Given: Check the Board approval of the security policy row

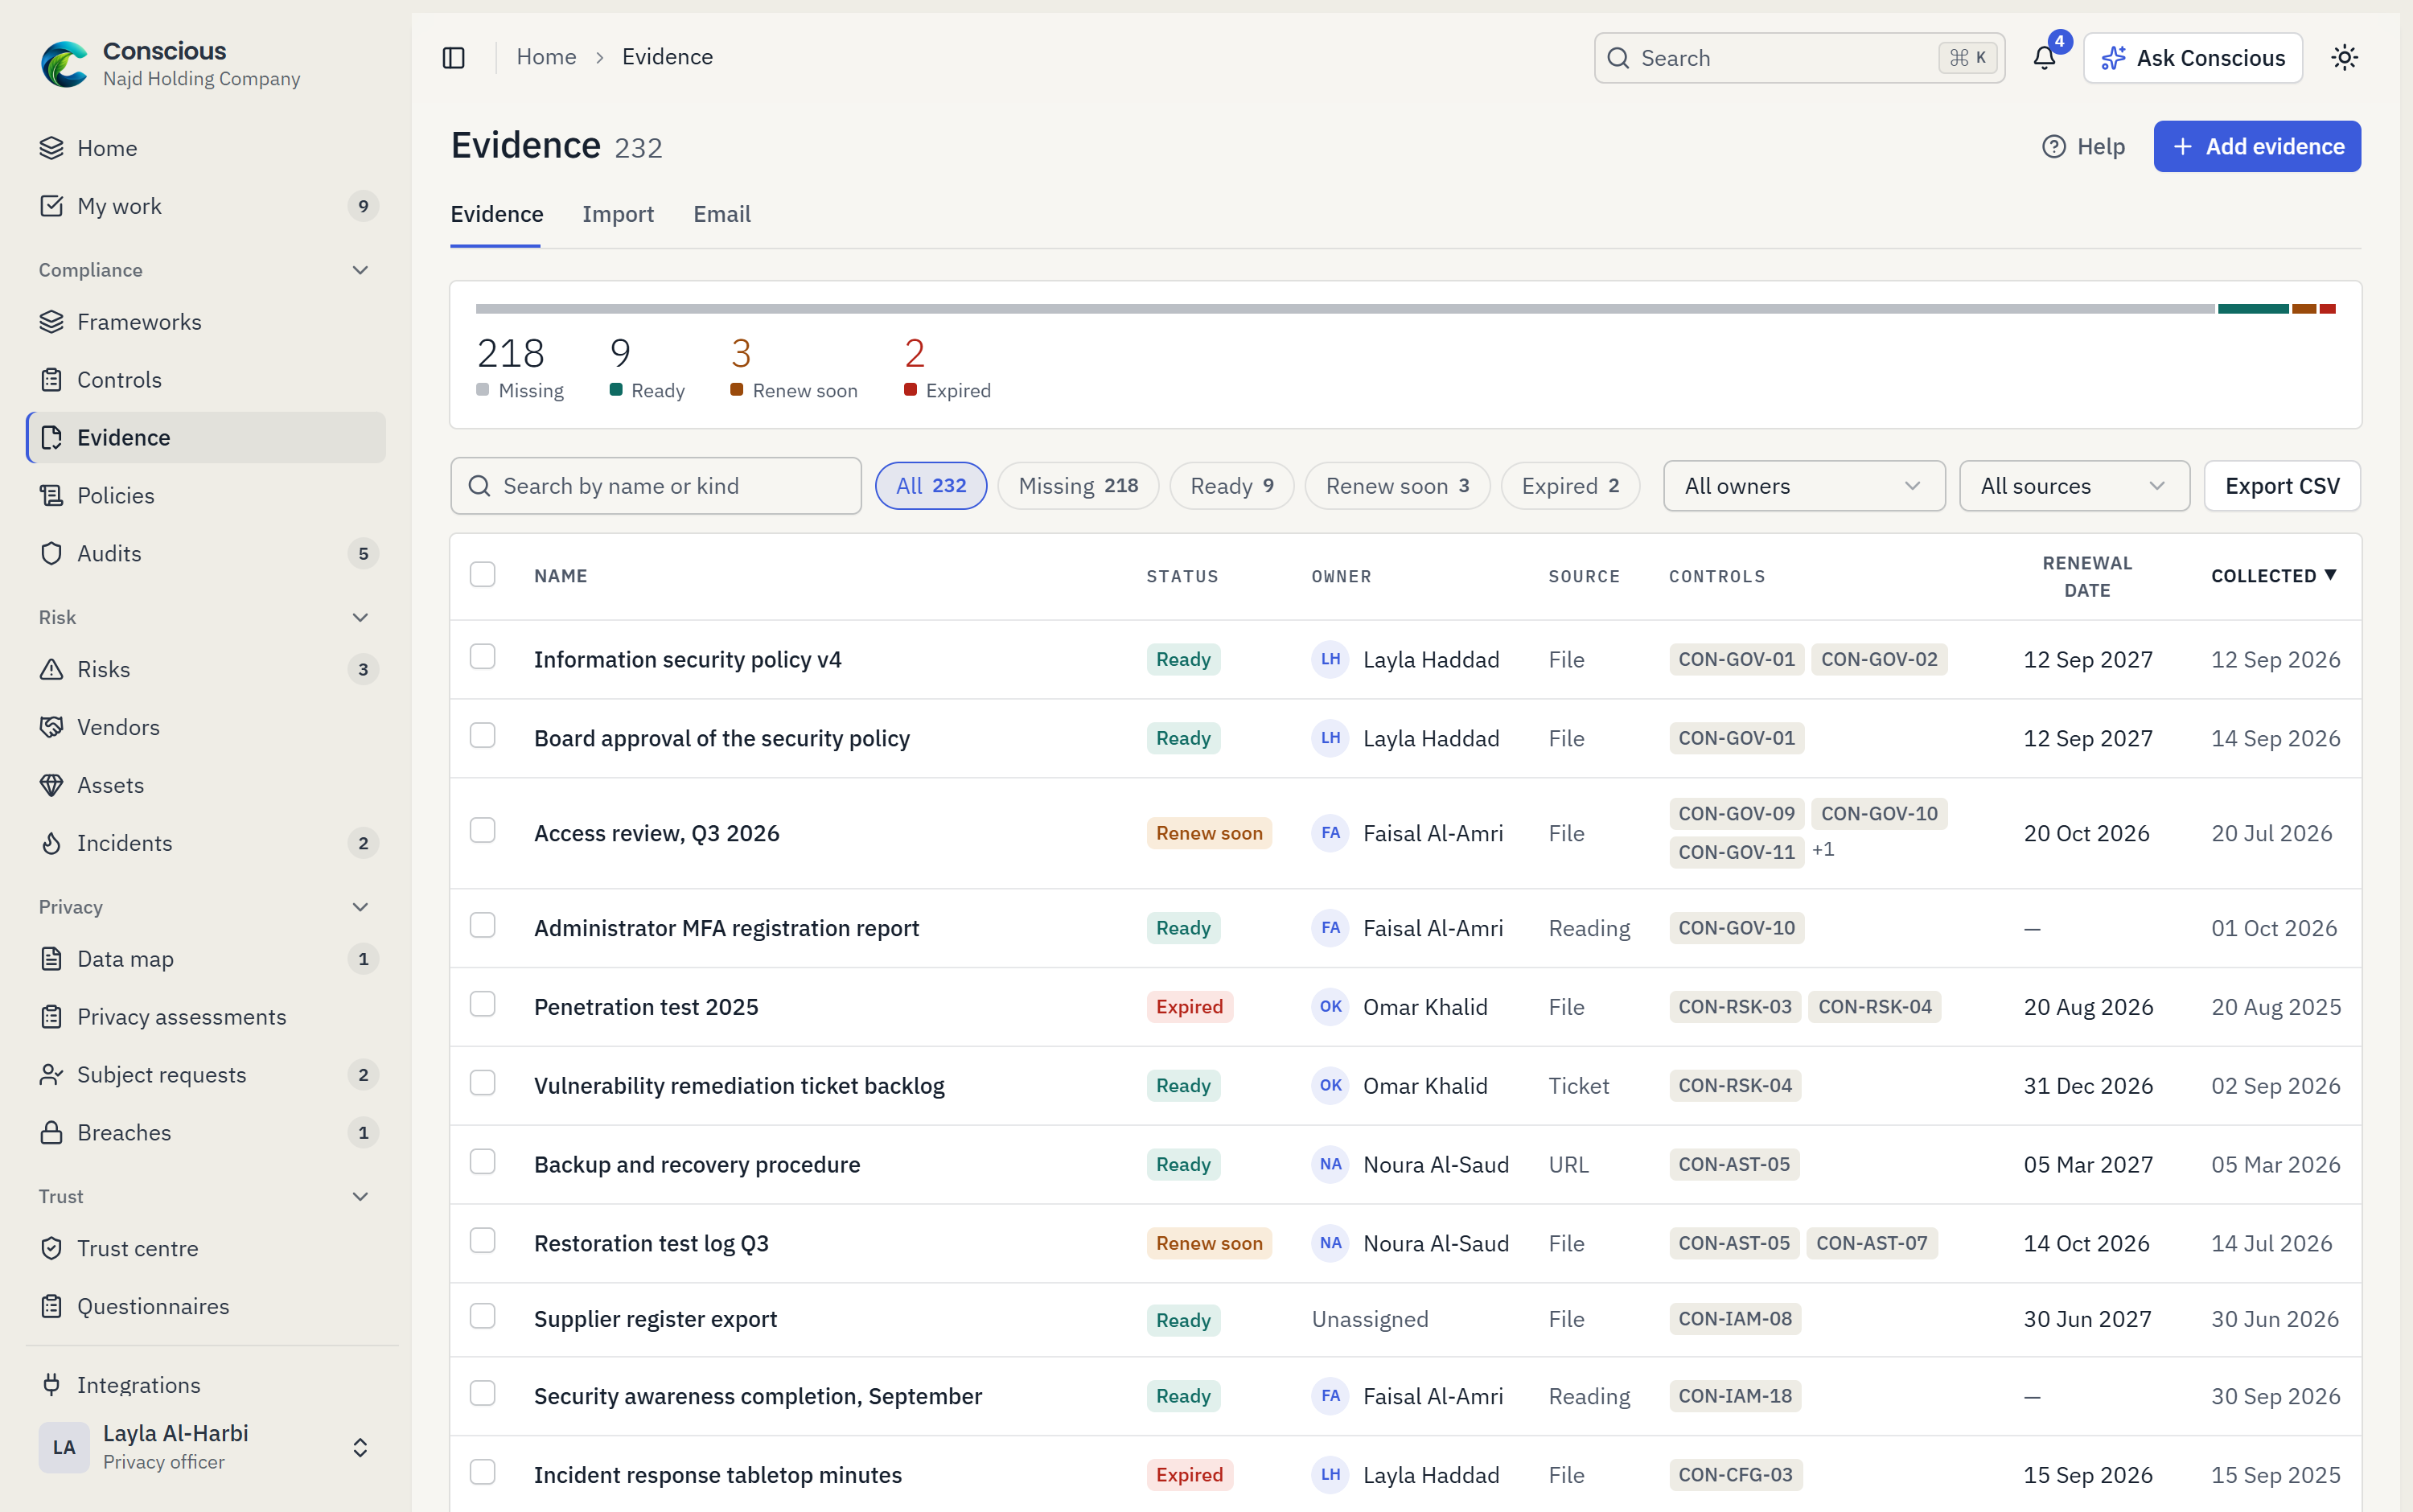Looking at the screenshot, I should [x=483, y=737].
